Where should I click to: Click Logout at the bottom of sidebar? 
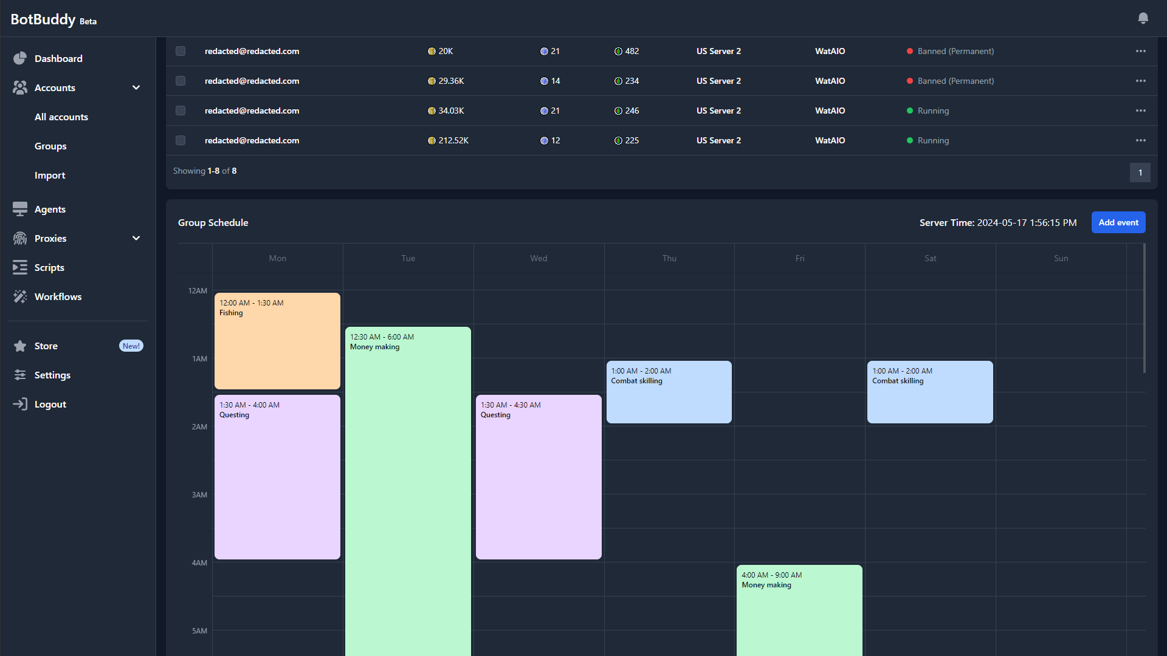50,404
